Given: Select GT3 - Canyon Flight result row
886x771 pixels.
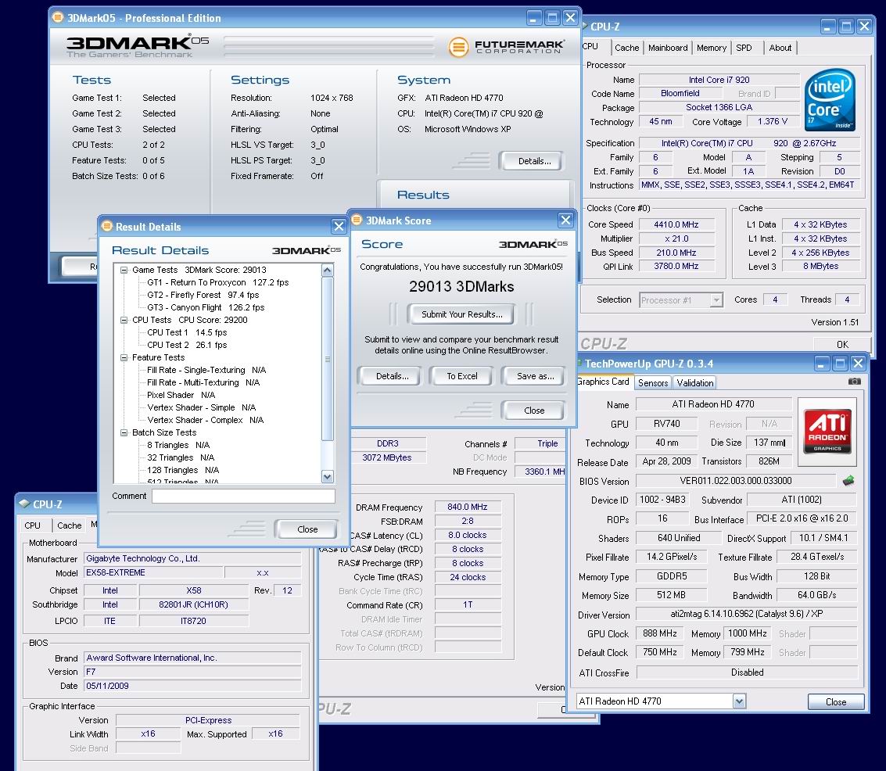Looking at the screenshot, I should pyautogui.click(x=206, y=307).
